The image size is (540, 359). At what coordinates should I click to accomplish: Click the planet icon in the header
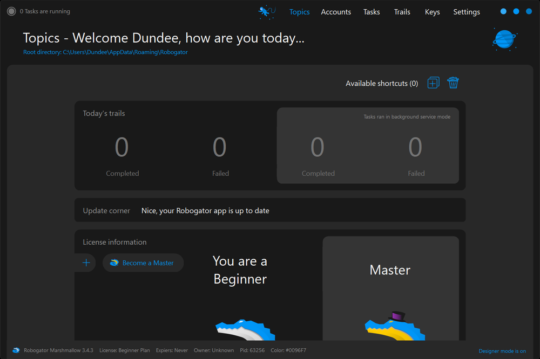505,39
